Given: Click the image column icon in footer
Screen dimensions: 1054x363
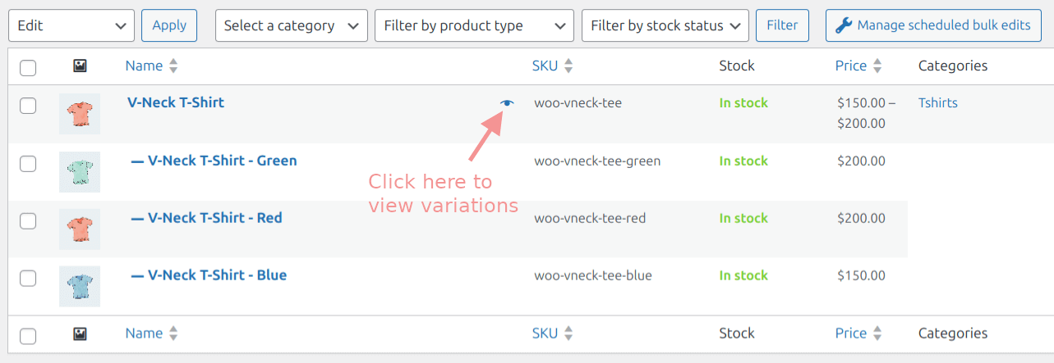Looking at the screenshot, I should pyautogui.click(x=80, y=334).
